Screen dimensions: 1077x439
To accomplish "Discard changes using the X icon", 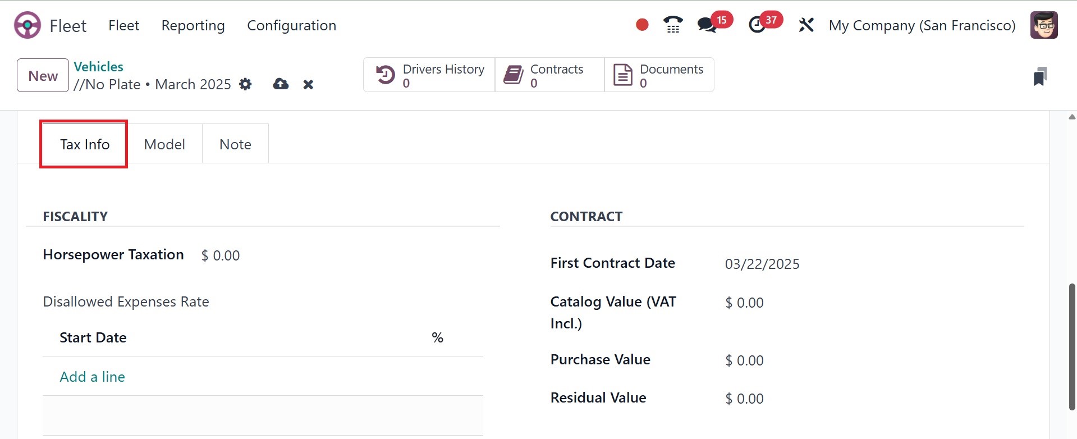I will 308,84.
